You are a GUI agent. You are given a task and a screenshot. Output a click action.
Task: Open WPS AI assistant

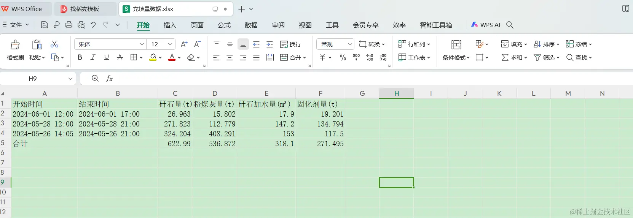click(x=485, y=25)
